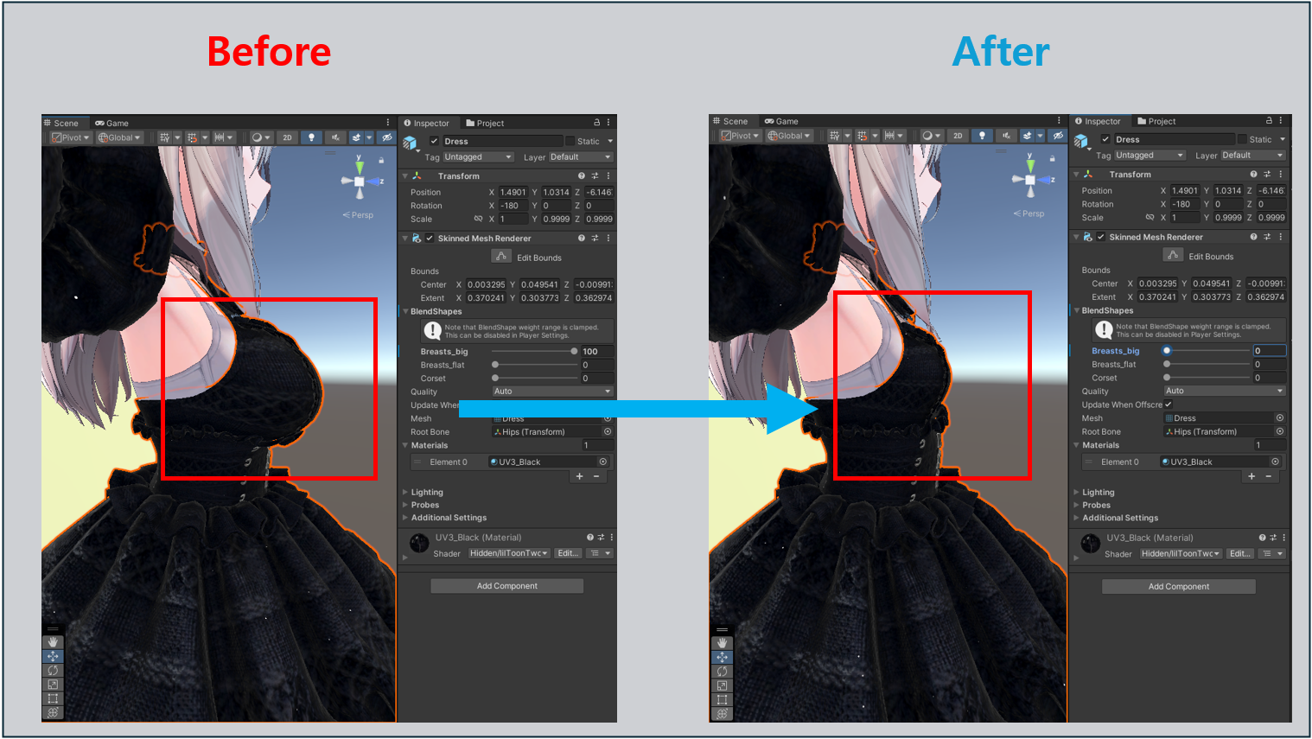The width and height of the screenshot is (1312, 739).
Task: Toggle scene lighting in the After scene toolbar
Action: [x=982, y=136]
